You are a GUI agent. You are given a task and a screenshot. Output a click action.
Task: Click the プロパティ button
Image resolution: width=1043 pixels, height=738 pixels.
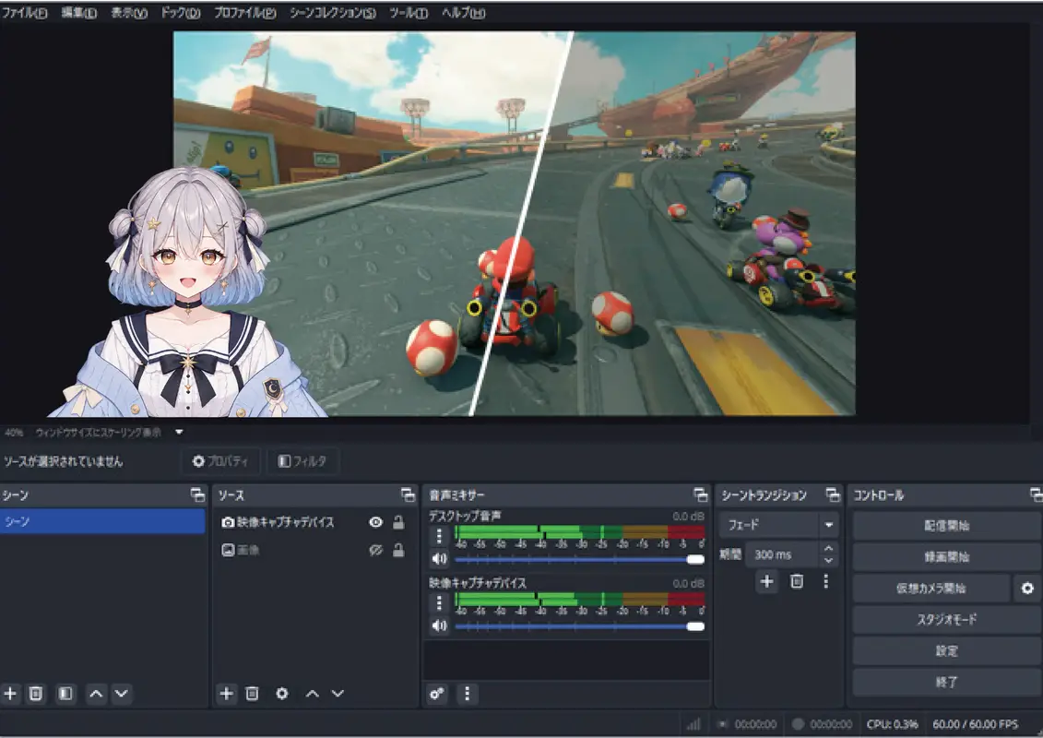pos(220,461)
